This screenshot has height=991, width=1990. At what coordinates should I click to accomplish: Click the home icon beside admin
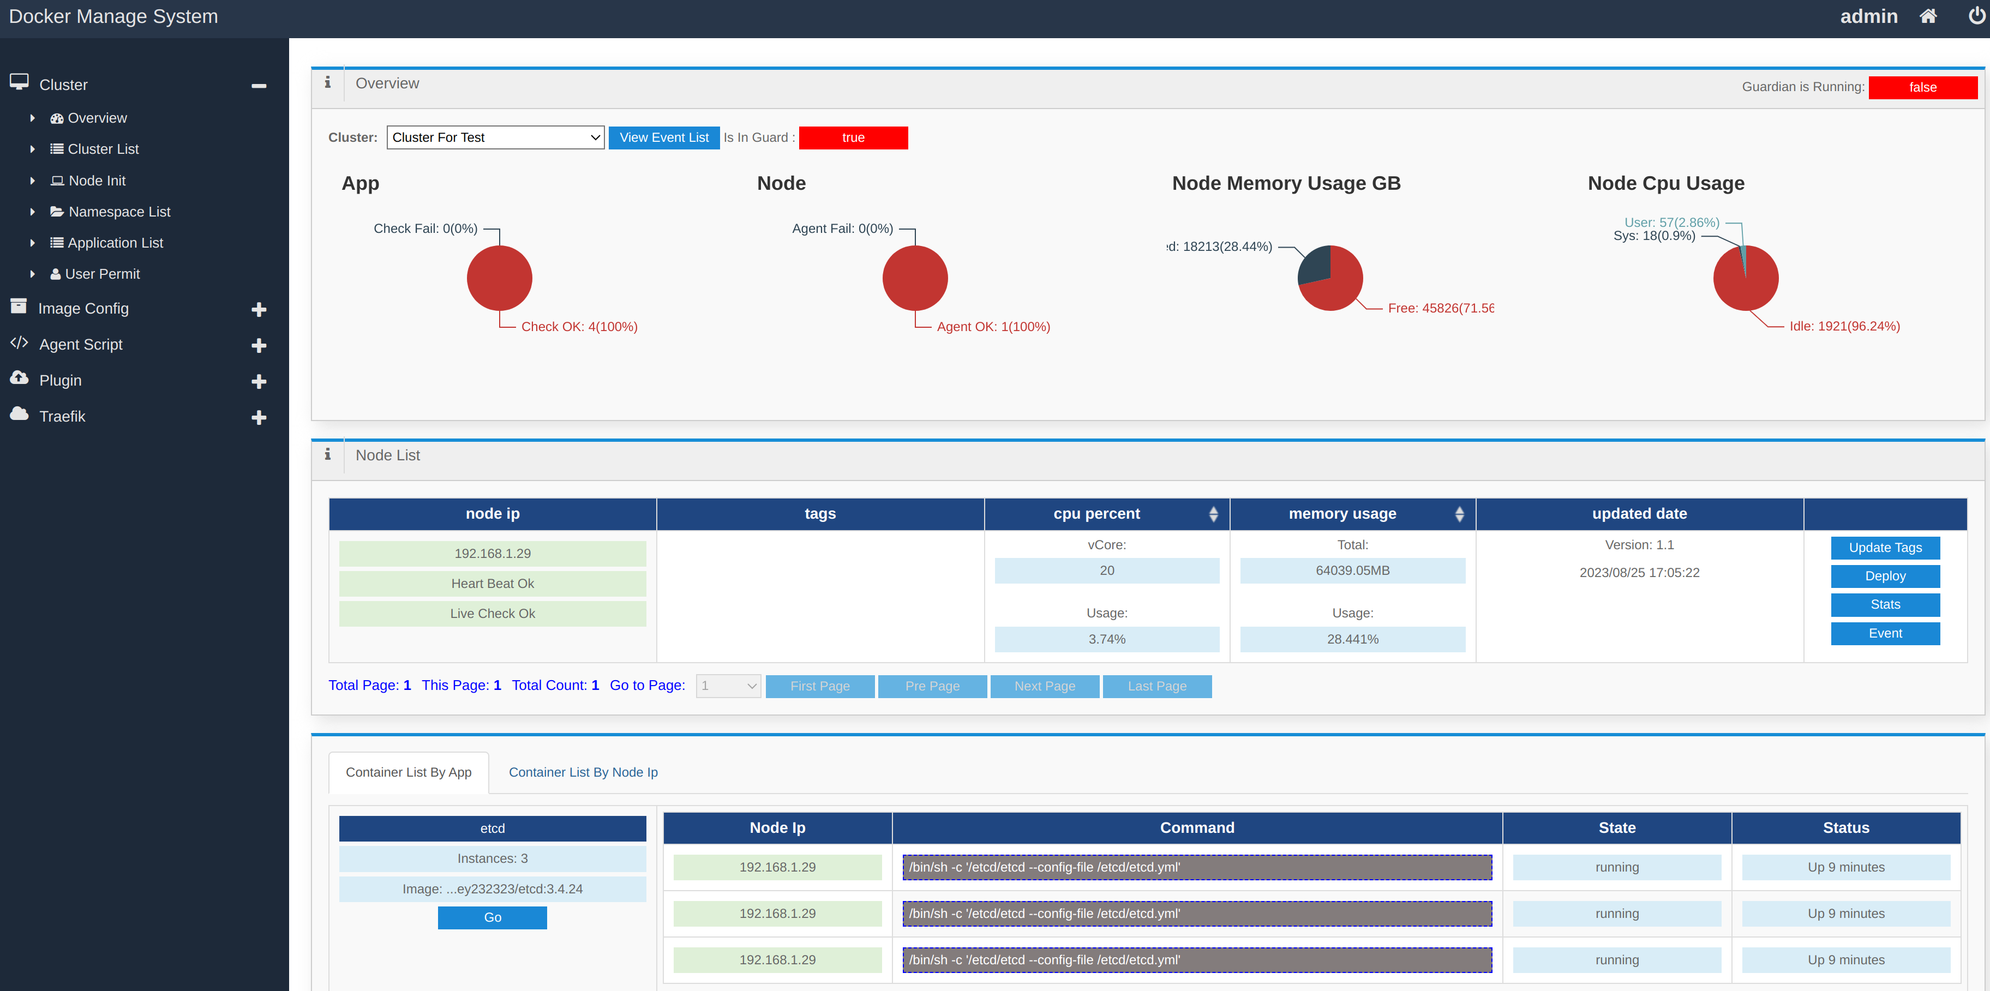tap(1928, 16)
